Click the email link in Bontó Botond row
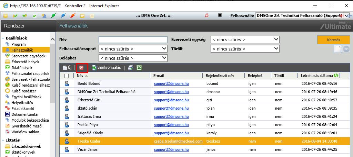Viewport: 353px width, 157px height. tap(171, 83)
